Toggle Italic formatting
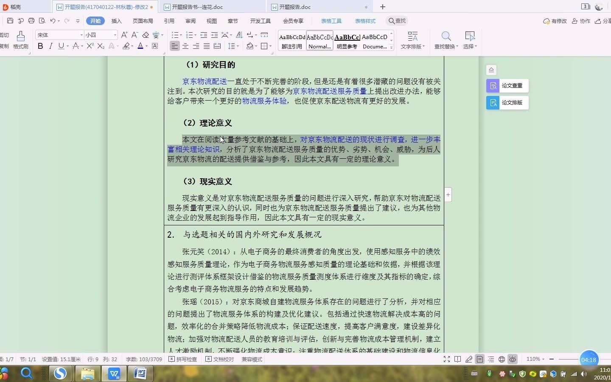 [x=50, y=46]
